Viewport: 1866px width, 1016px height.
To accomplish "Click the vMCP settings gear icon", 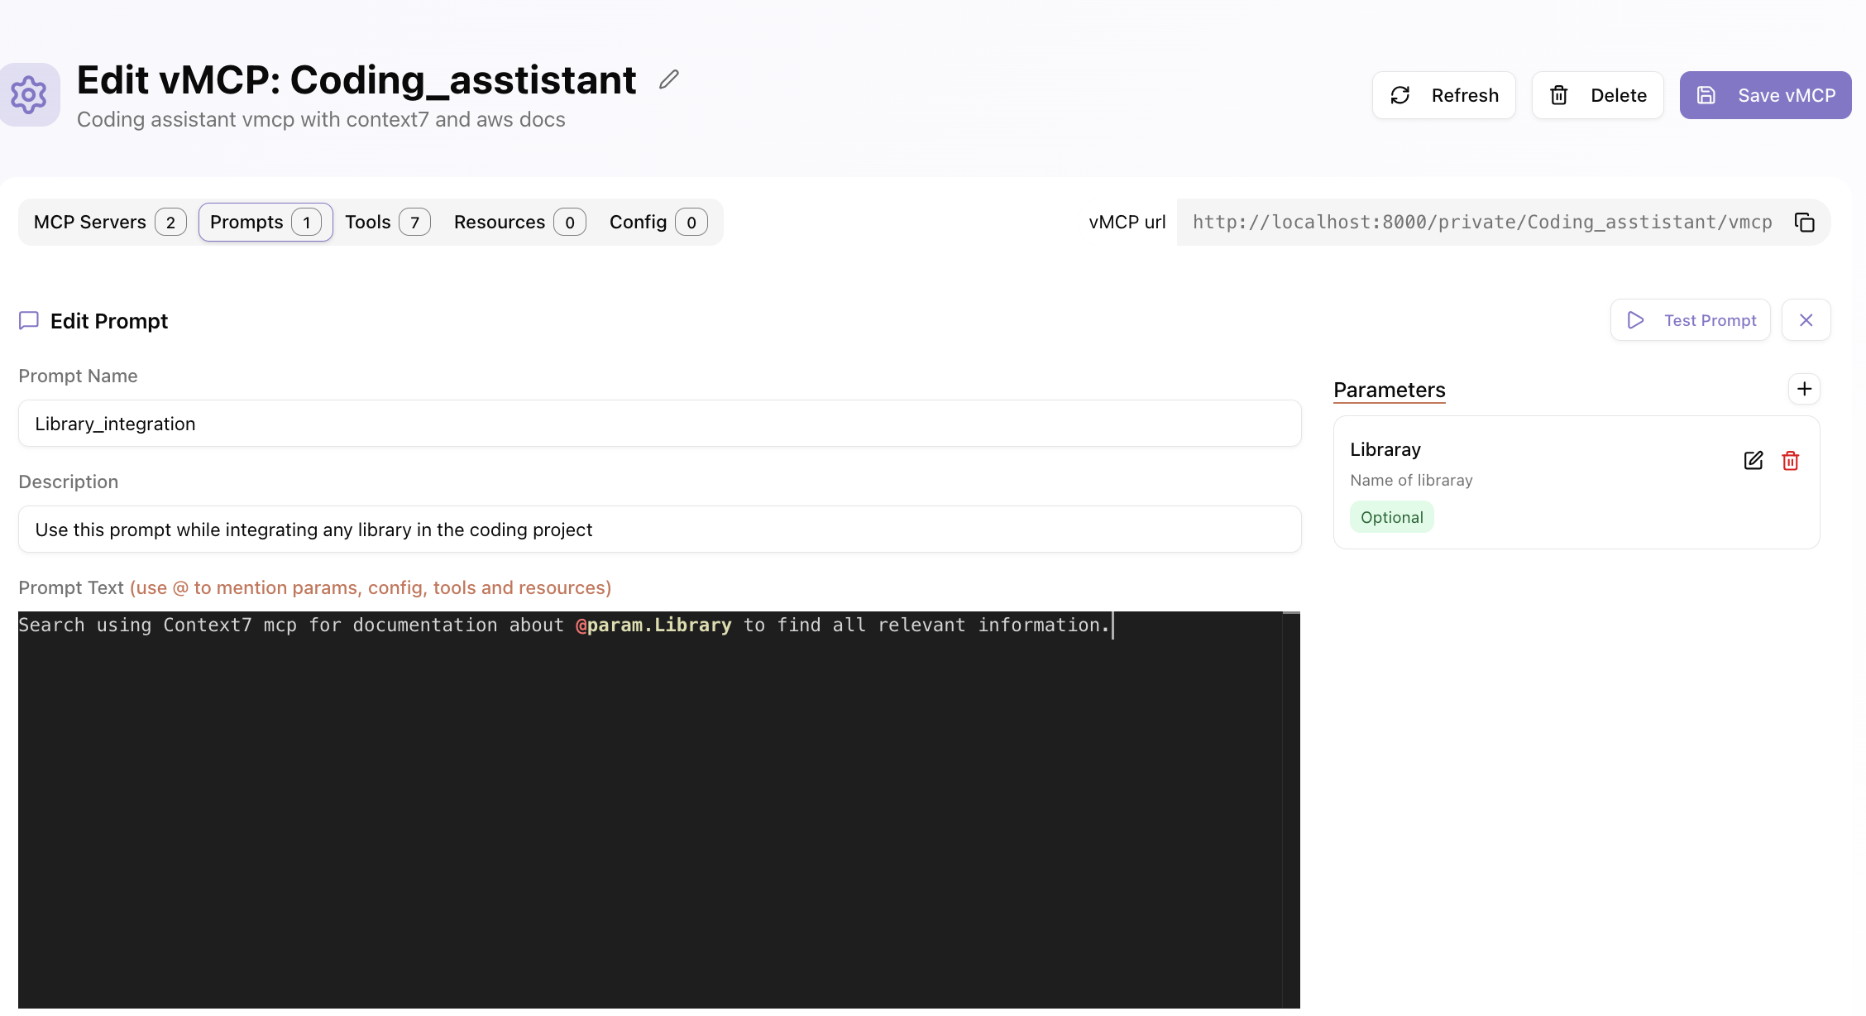I will (x=30, y=94).
